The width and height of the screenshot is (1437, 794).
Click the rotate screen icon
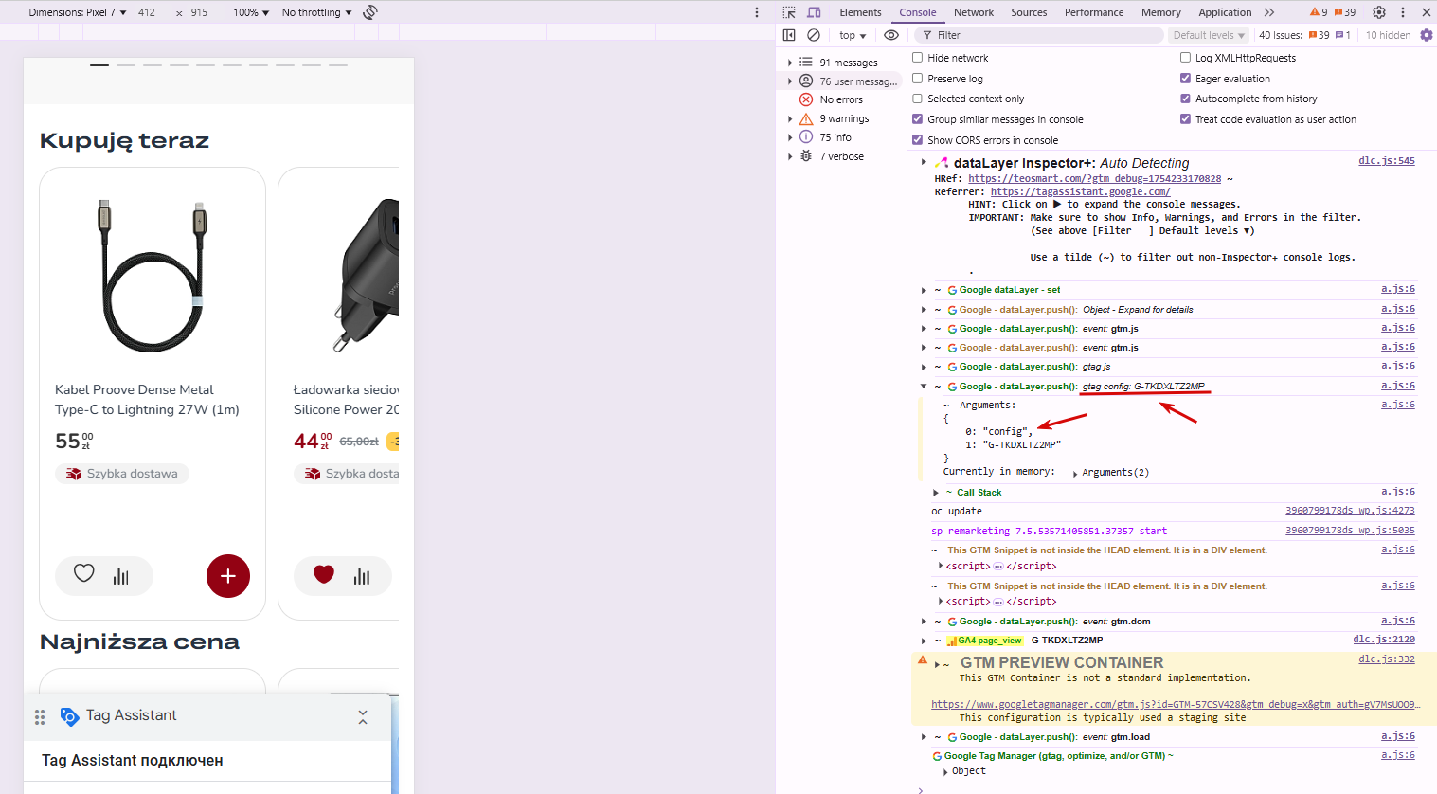coord(370,12)
